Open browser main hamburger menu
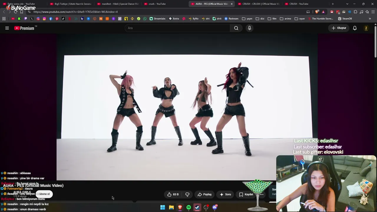The image size is (377, 212). pos(373,12)
